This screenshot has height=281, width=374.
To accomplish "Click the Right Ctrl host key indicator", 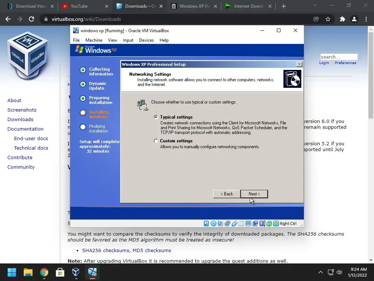I will [288, 224].
